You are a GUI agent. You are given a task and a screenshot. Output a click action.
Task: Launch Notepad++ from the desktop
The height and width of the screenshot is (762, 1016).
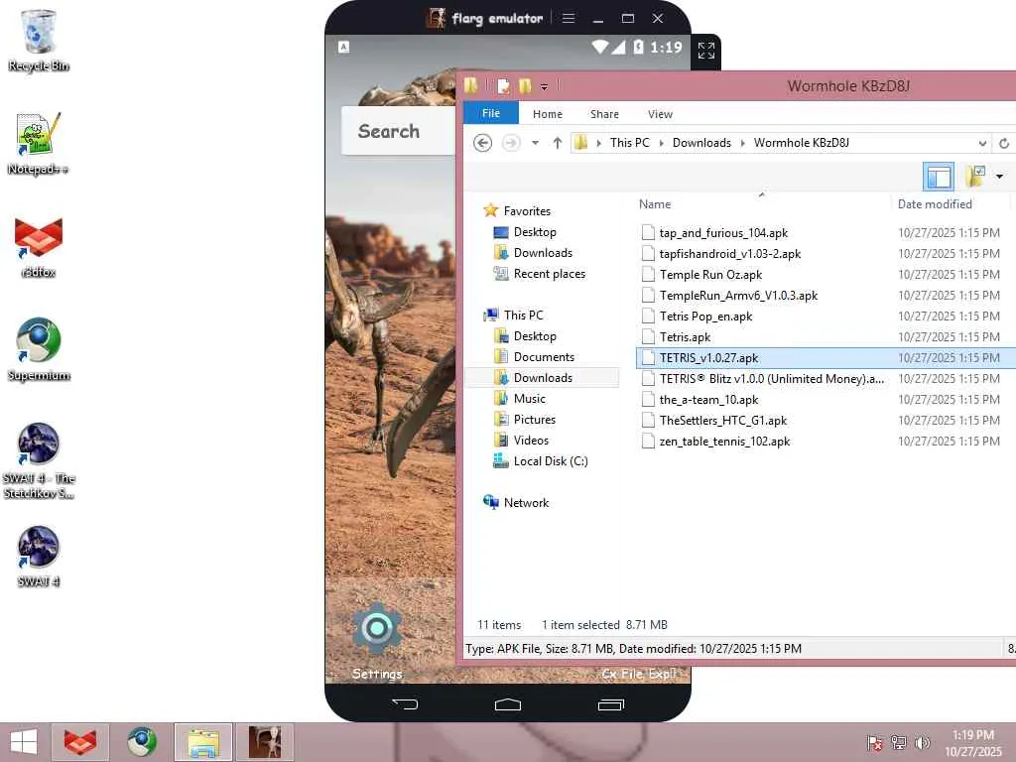(39, 143)
